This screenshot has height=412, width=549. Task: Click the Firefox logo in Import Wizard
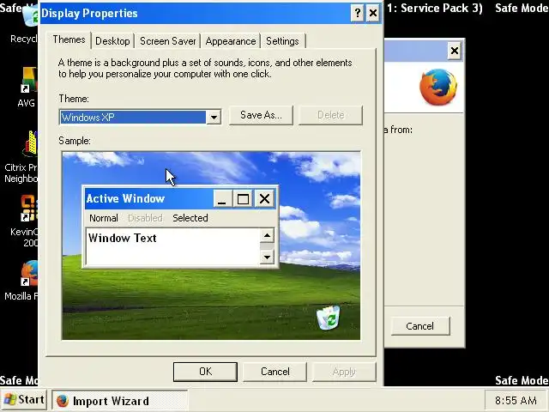pyautogui.click(x=438, y=88)
